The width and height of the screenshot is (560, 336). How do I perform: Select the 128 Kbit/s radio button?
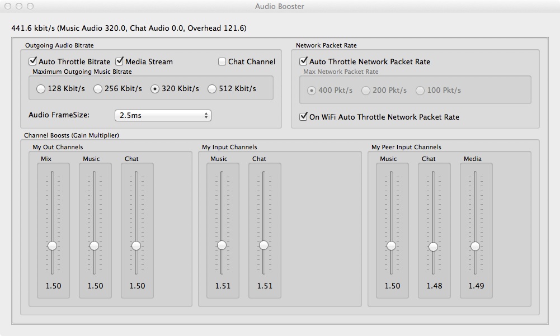coord(41,89)
